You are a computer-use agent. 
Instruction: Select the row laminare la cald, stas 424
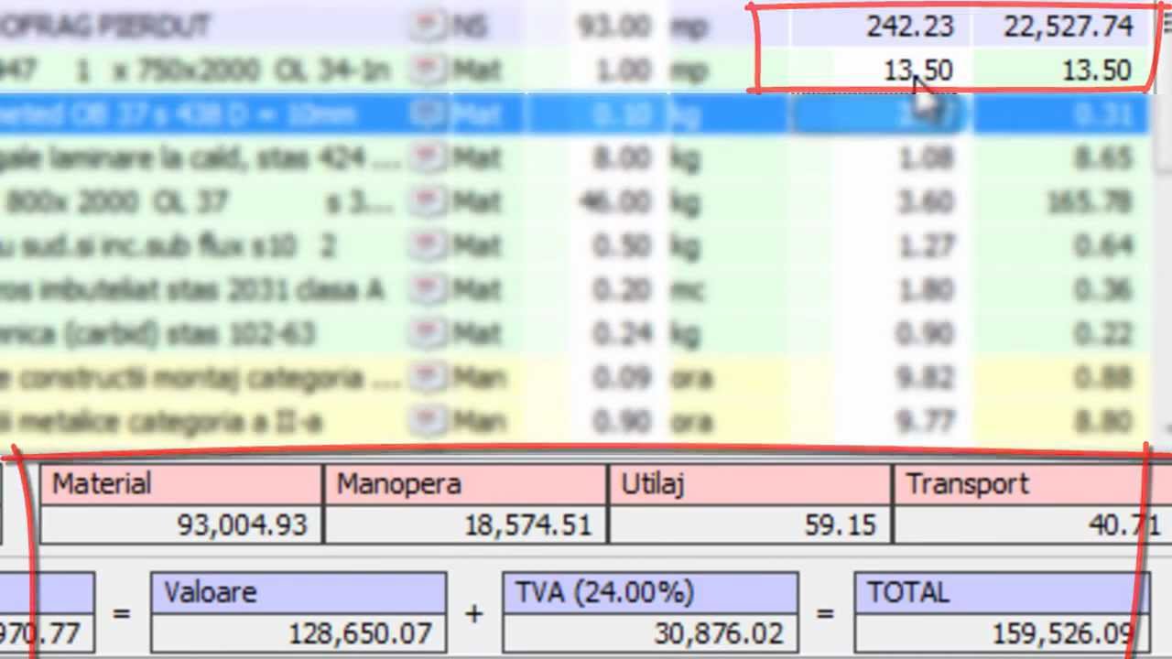click(575, 158)
